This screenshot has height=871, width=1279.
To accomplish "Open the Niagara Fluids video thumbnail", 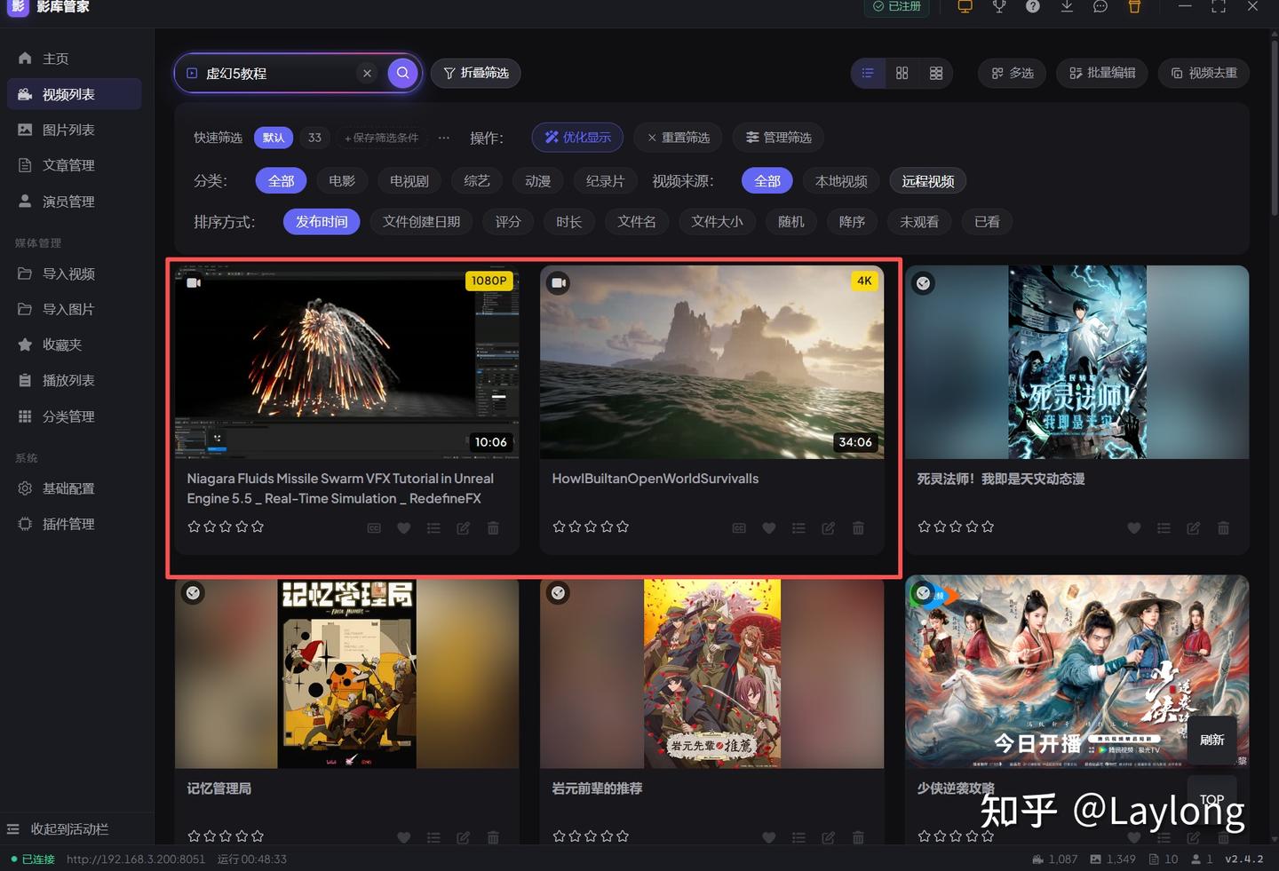I will 346,362.
